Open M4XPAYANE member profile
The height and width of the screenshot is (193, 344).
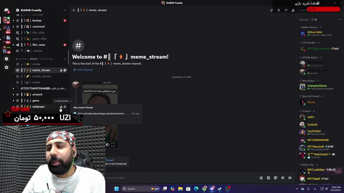coord(320,140)
